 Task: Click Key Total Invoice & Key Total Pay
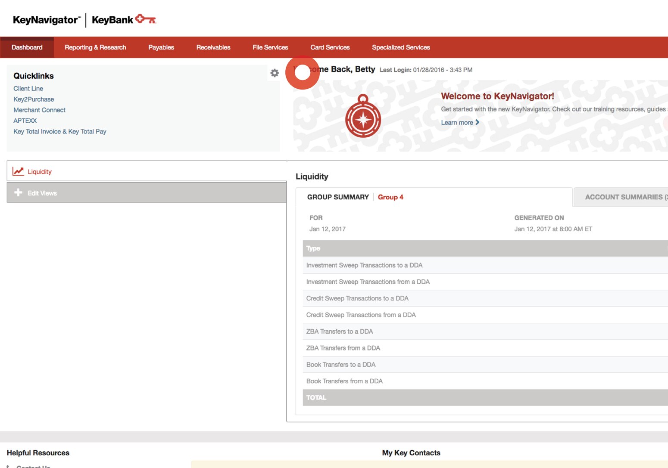(x=59, y=131)
